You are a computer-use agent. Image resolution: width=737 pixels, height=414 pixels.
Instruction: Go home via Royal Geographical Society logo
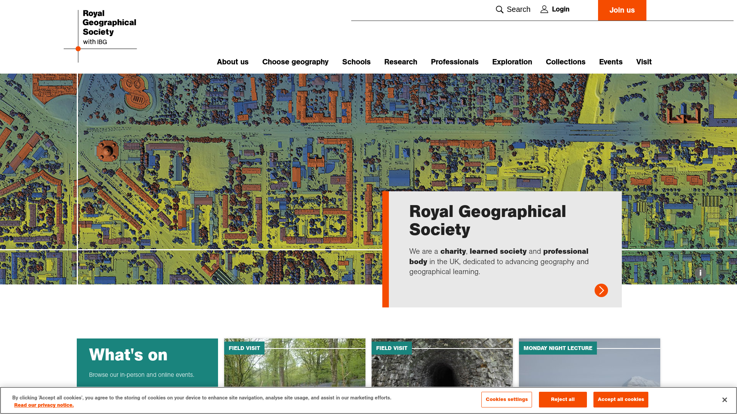pyautogui.click(x=101, y=35)
